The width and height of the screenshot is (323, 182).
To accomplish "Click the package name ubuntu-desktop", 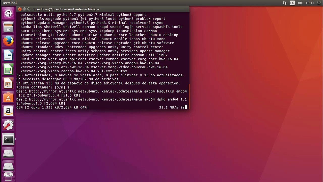I will click(x=163, y=35).
